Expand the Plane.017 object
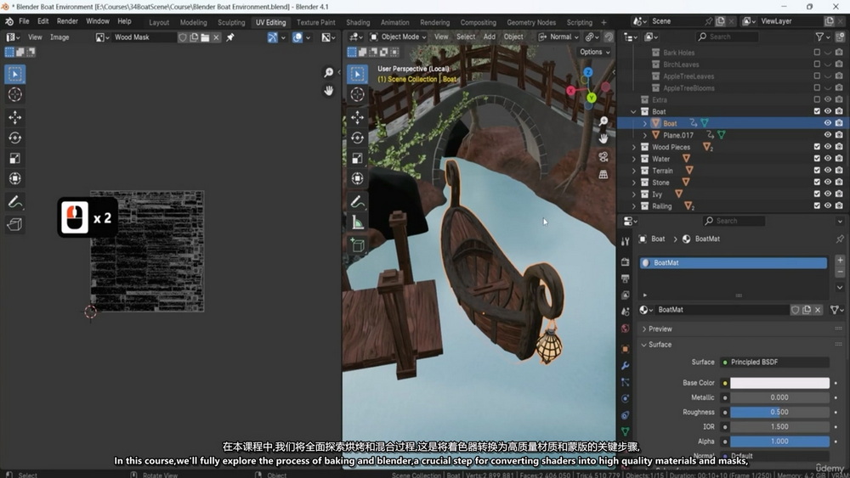This screenshot has width=850, height=478. [x=645, y=135]
